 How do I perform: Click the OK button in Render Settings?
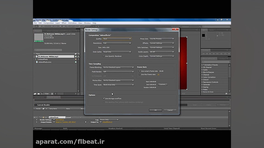coord(155,110)
